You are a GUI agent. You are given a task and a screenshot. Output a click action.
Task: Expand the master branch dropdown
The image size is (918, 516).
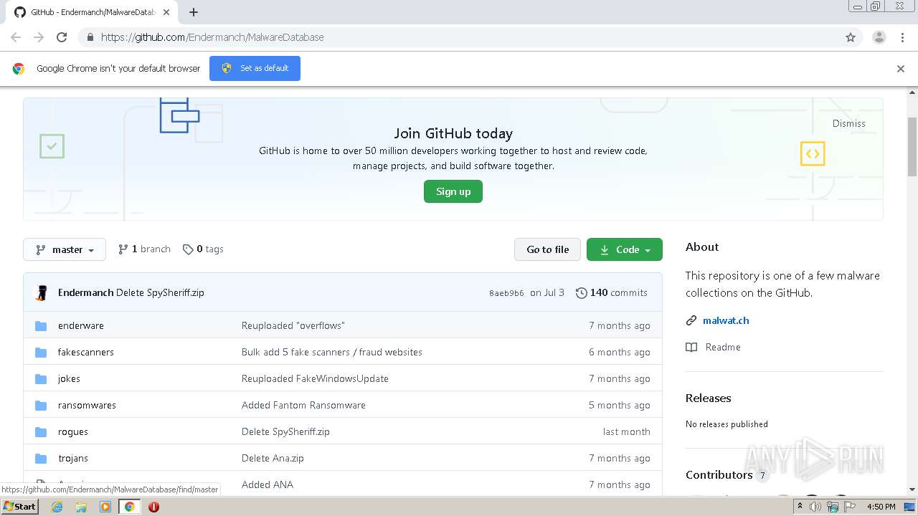65,249
